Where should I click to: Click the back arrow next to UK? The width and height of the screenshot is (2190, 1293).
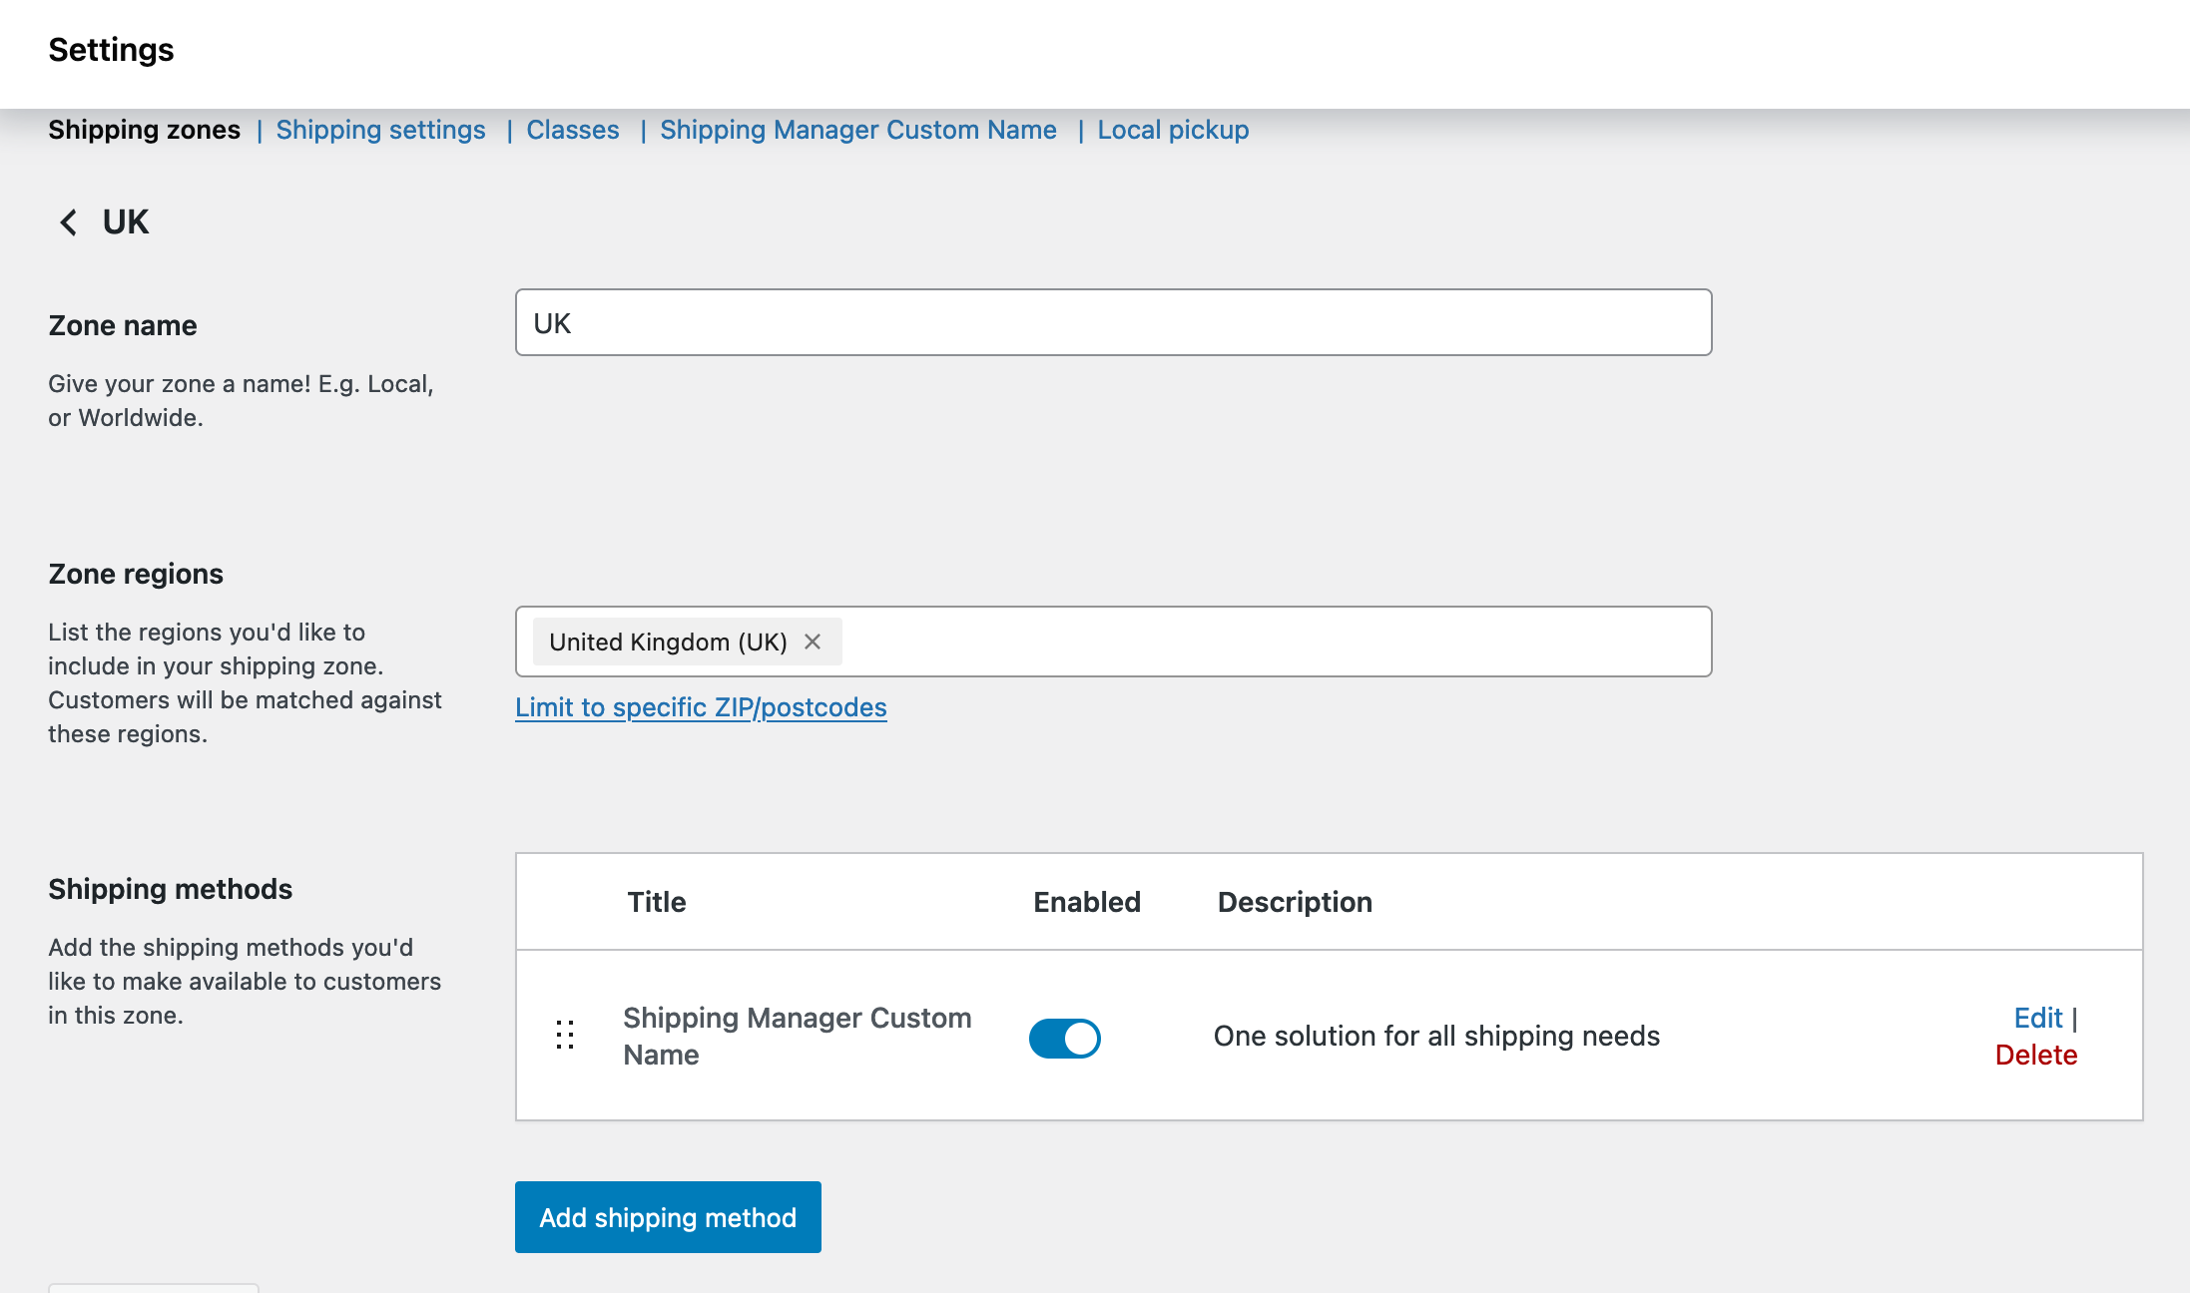pos(68,221)
